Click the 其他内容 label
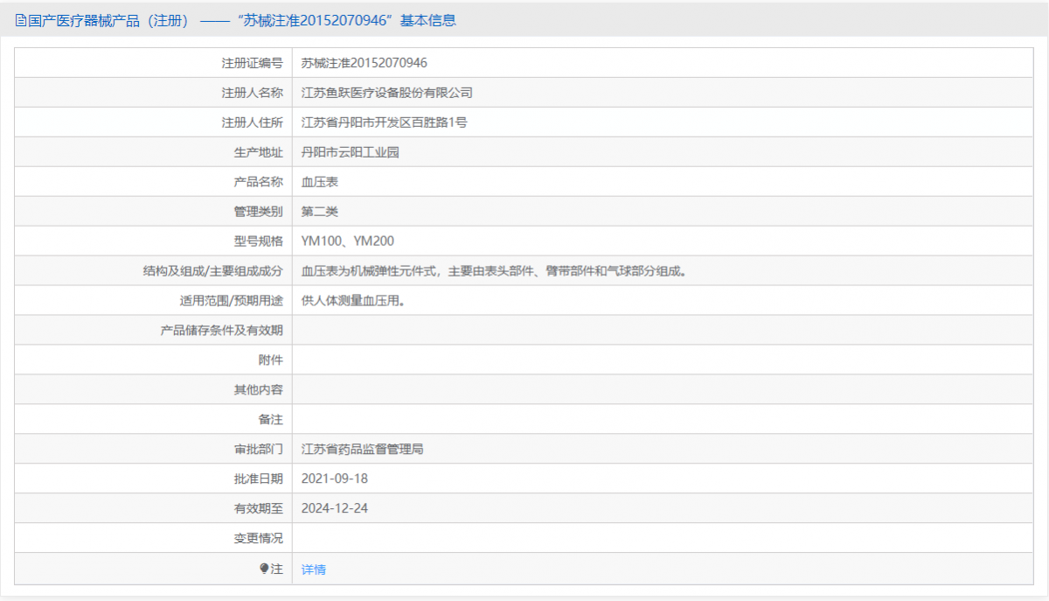The image size is (1049, 601). 259,390
